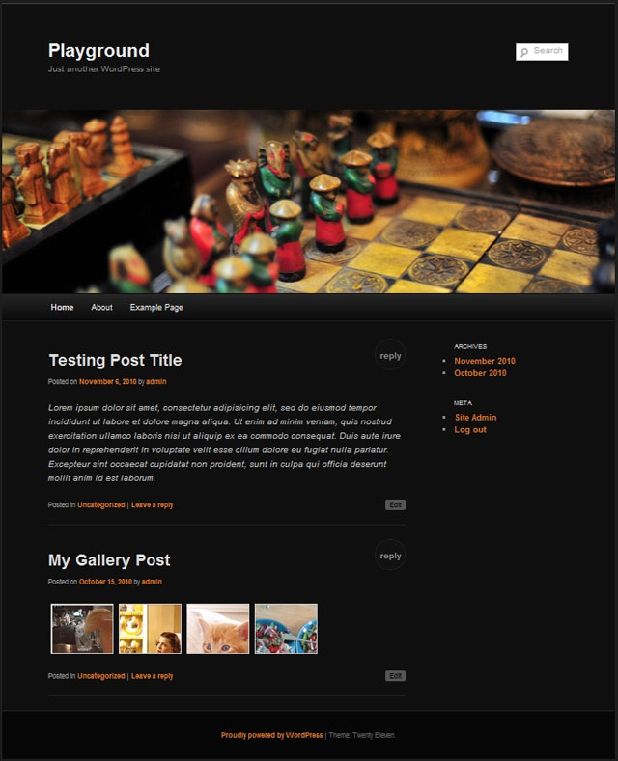
Task: Click the Site Admin link
Action: (x=475, y=418)
